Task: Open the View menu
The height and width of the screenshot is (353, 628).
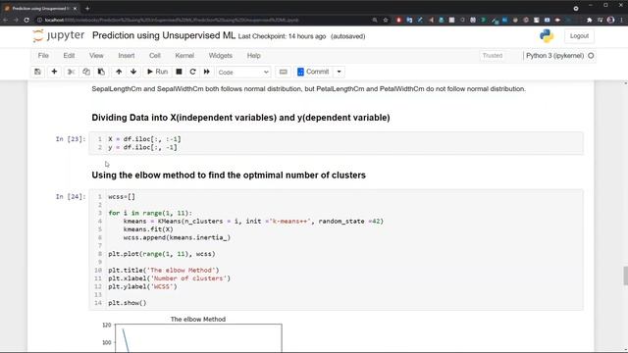Action: click(x=96, y=56)
